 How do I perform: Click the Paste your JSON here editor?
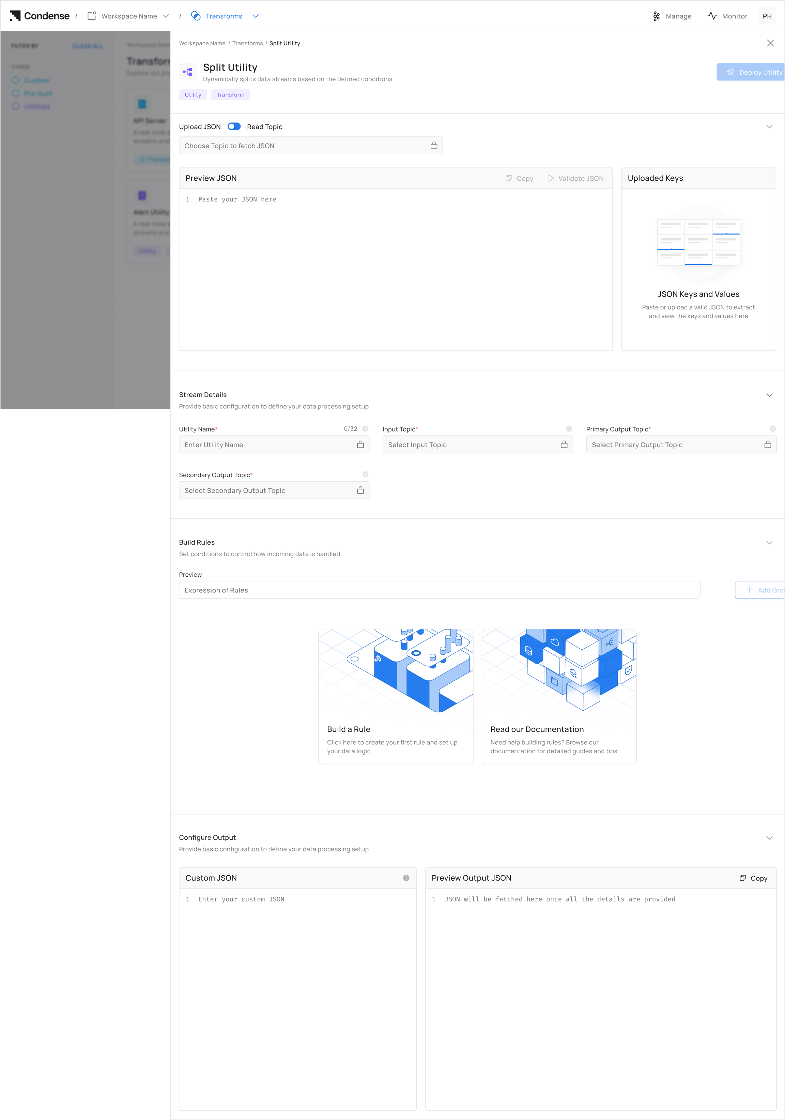396,269
